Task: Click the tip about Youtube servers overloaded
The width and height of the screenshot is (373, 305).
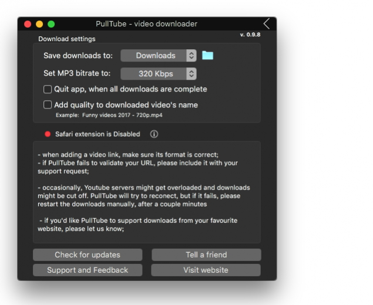Action: point(144,196)
